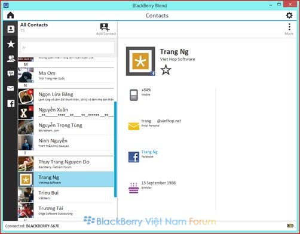
Task: Open the Groups icon in sidebar
Action: (11, 59)
